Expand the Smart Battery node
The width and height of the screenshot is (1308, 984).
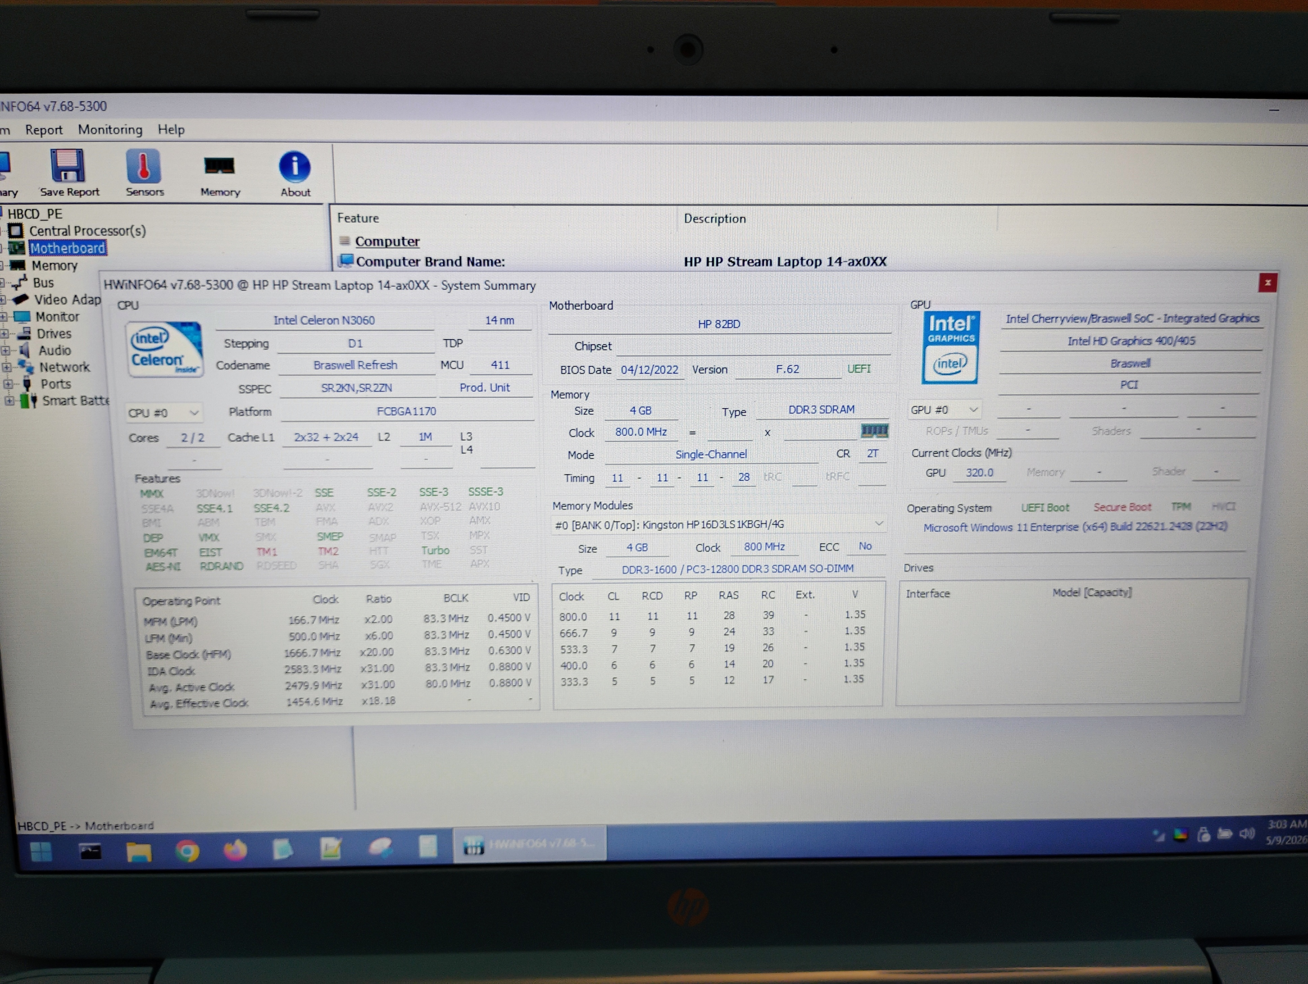coord(9,401)
